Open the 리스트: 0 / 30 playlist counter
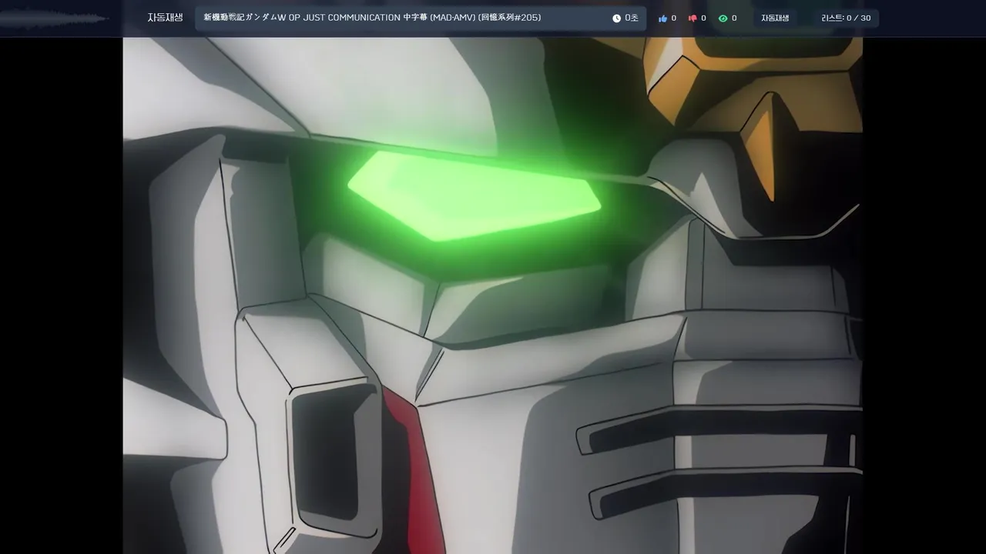The height and width of the screenshot is (554, 986). pos(846,18)
